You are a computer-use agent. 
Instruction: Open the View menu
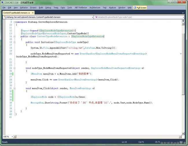pyautogui.click(x=16, y=8)
